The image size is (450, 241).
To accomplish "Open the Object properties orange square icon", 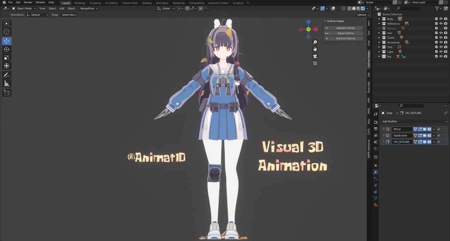I will 376,165.
